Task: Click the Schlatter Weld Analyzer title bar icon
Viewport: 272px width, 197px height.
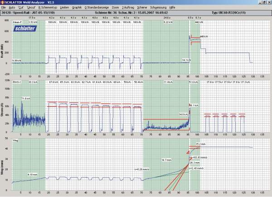Action: pos(3,3)
